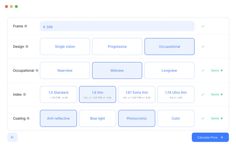Click the Frame price field showing € 399

click(x=117, y=26)
